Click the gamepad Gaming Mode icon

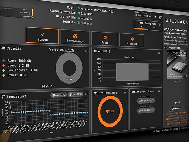click(141, 23)
